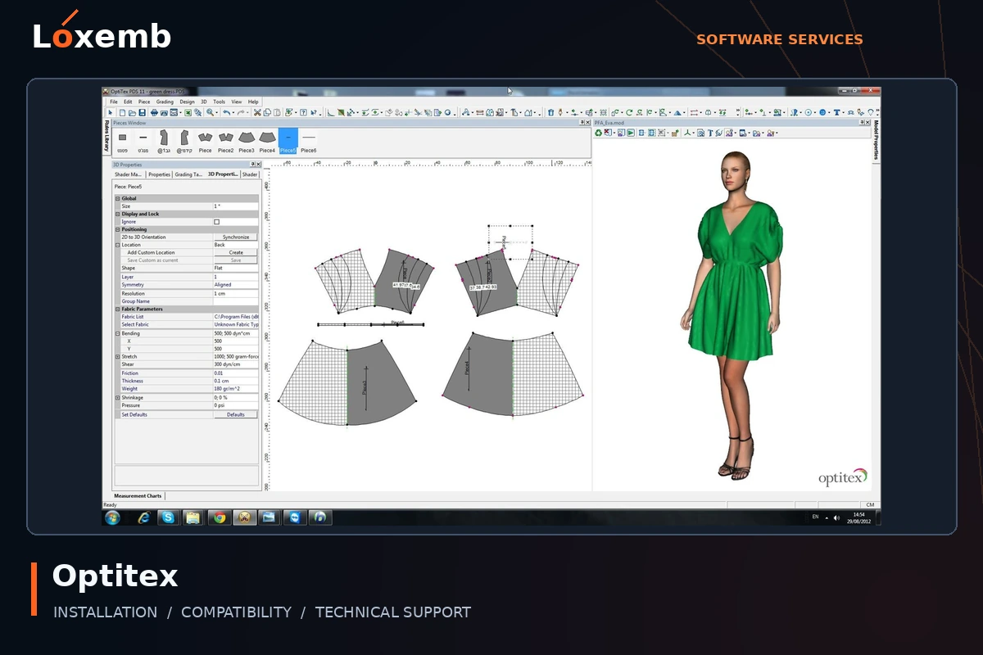The height and width of the screenshot is (655, 983).
Task: Click the rotate clockwise green arrow icon
Action: [x=628, y=112]
